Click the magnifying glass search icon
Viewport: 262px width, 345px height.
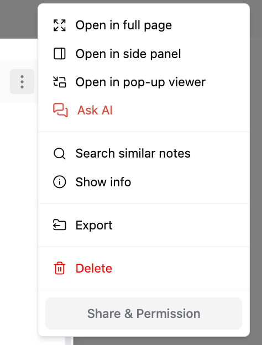point(59,153)
